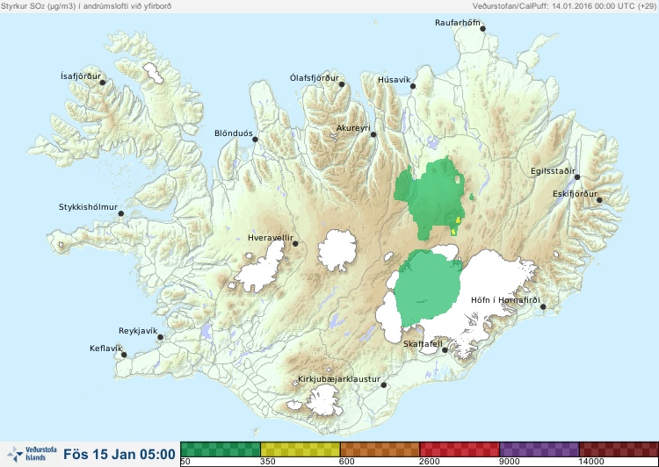
Task: Click the Blönduós station dot
Action: [255, 140]
